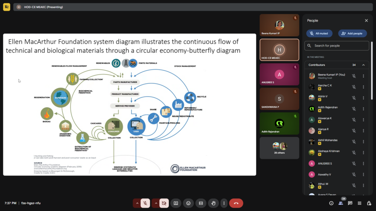This screenshot has width=376, height=211.
Task: Open more options for Abhin V
Action: point(363,98)
